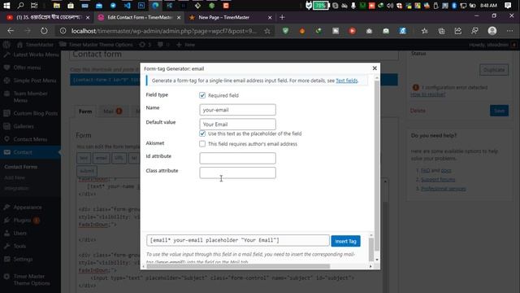Open Timer Master Theme Options in admin bar
520x293 pixels.
coord(97,45)
